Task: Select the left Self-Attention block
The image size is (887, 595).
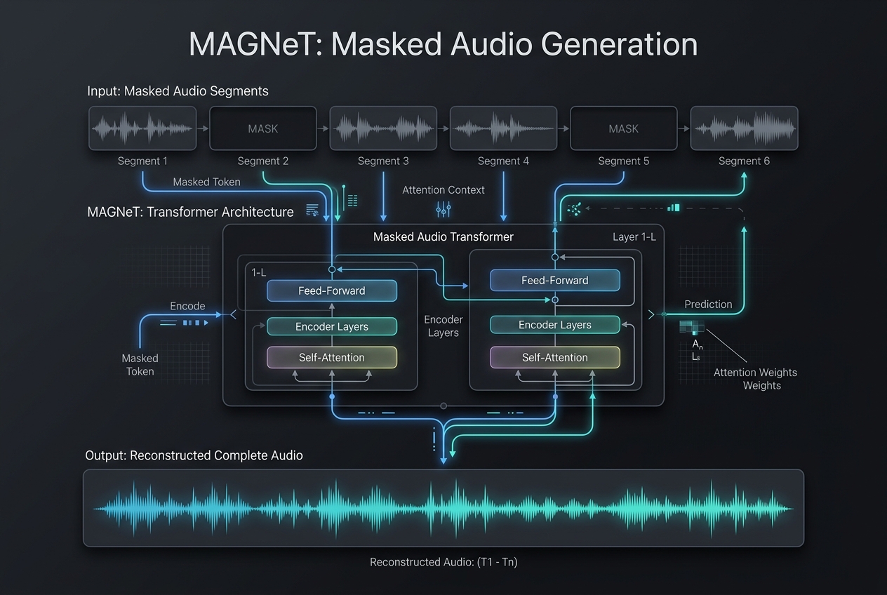Action: [x=332, y=357]
